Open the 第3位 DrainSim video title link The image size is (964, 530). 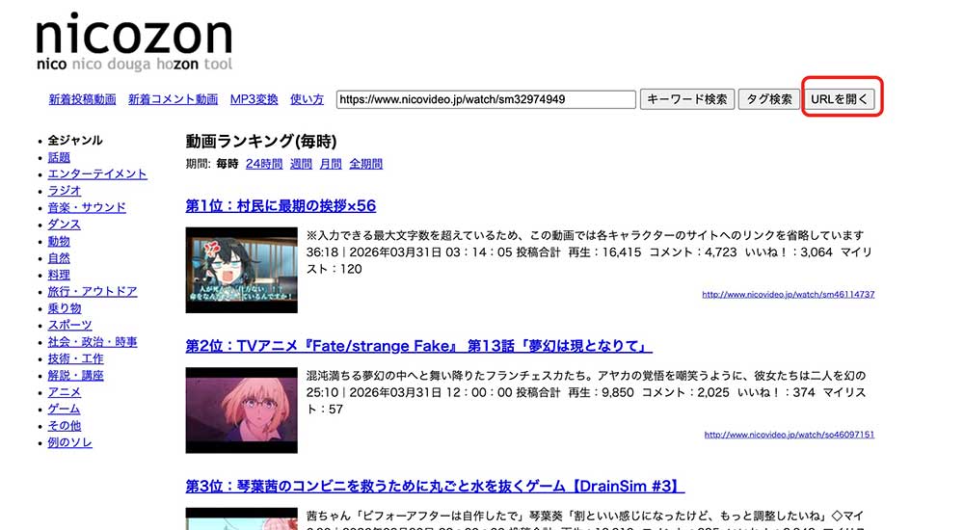tap(435, 486)
